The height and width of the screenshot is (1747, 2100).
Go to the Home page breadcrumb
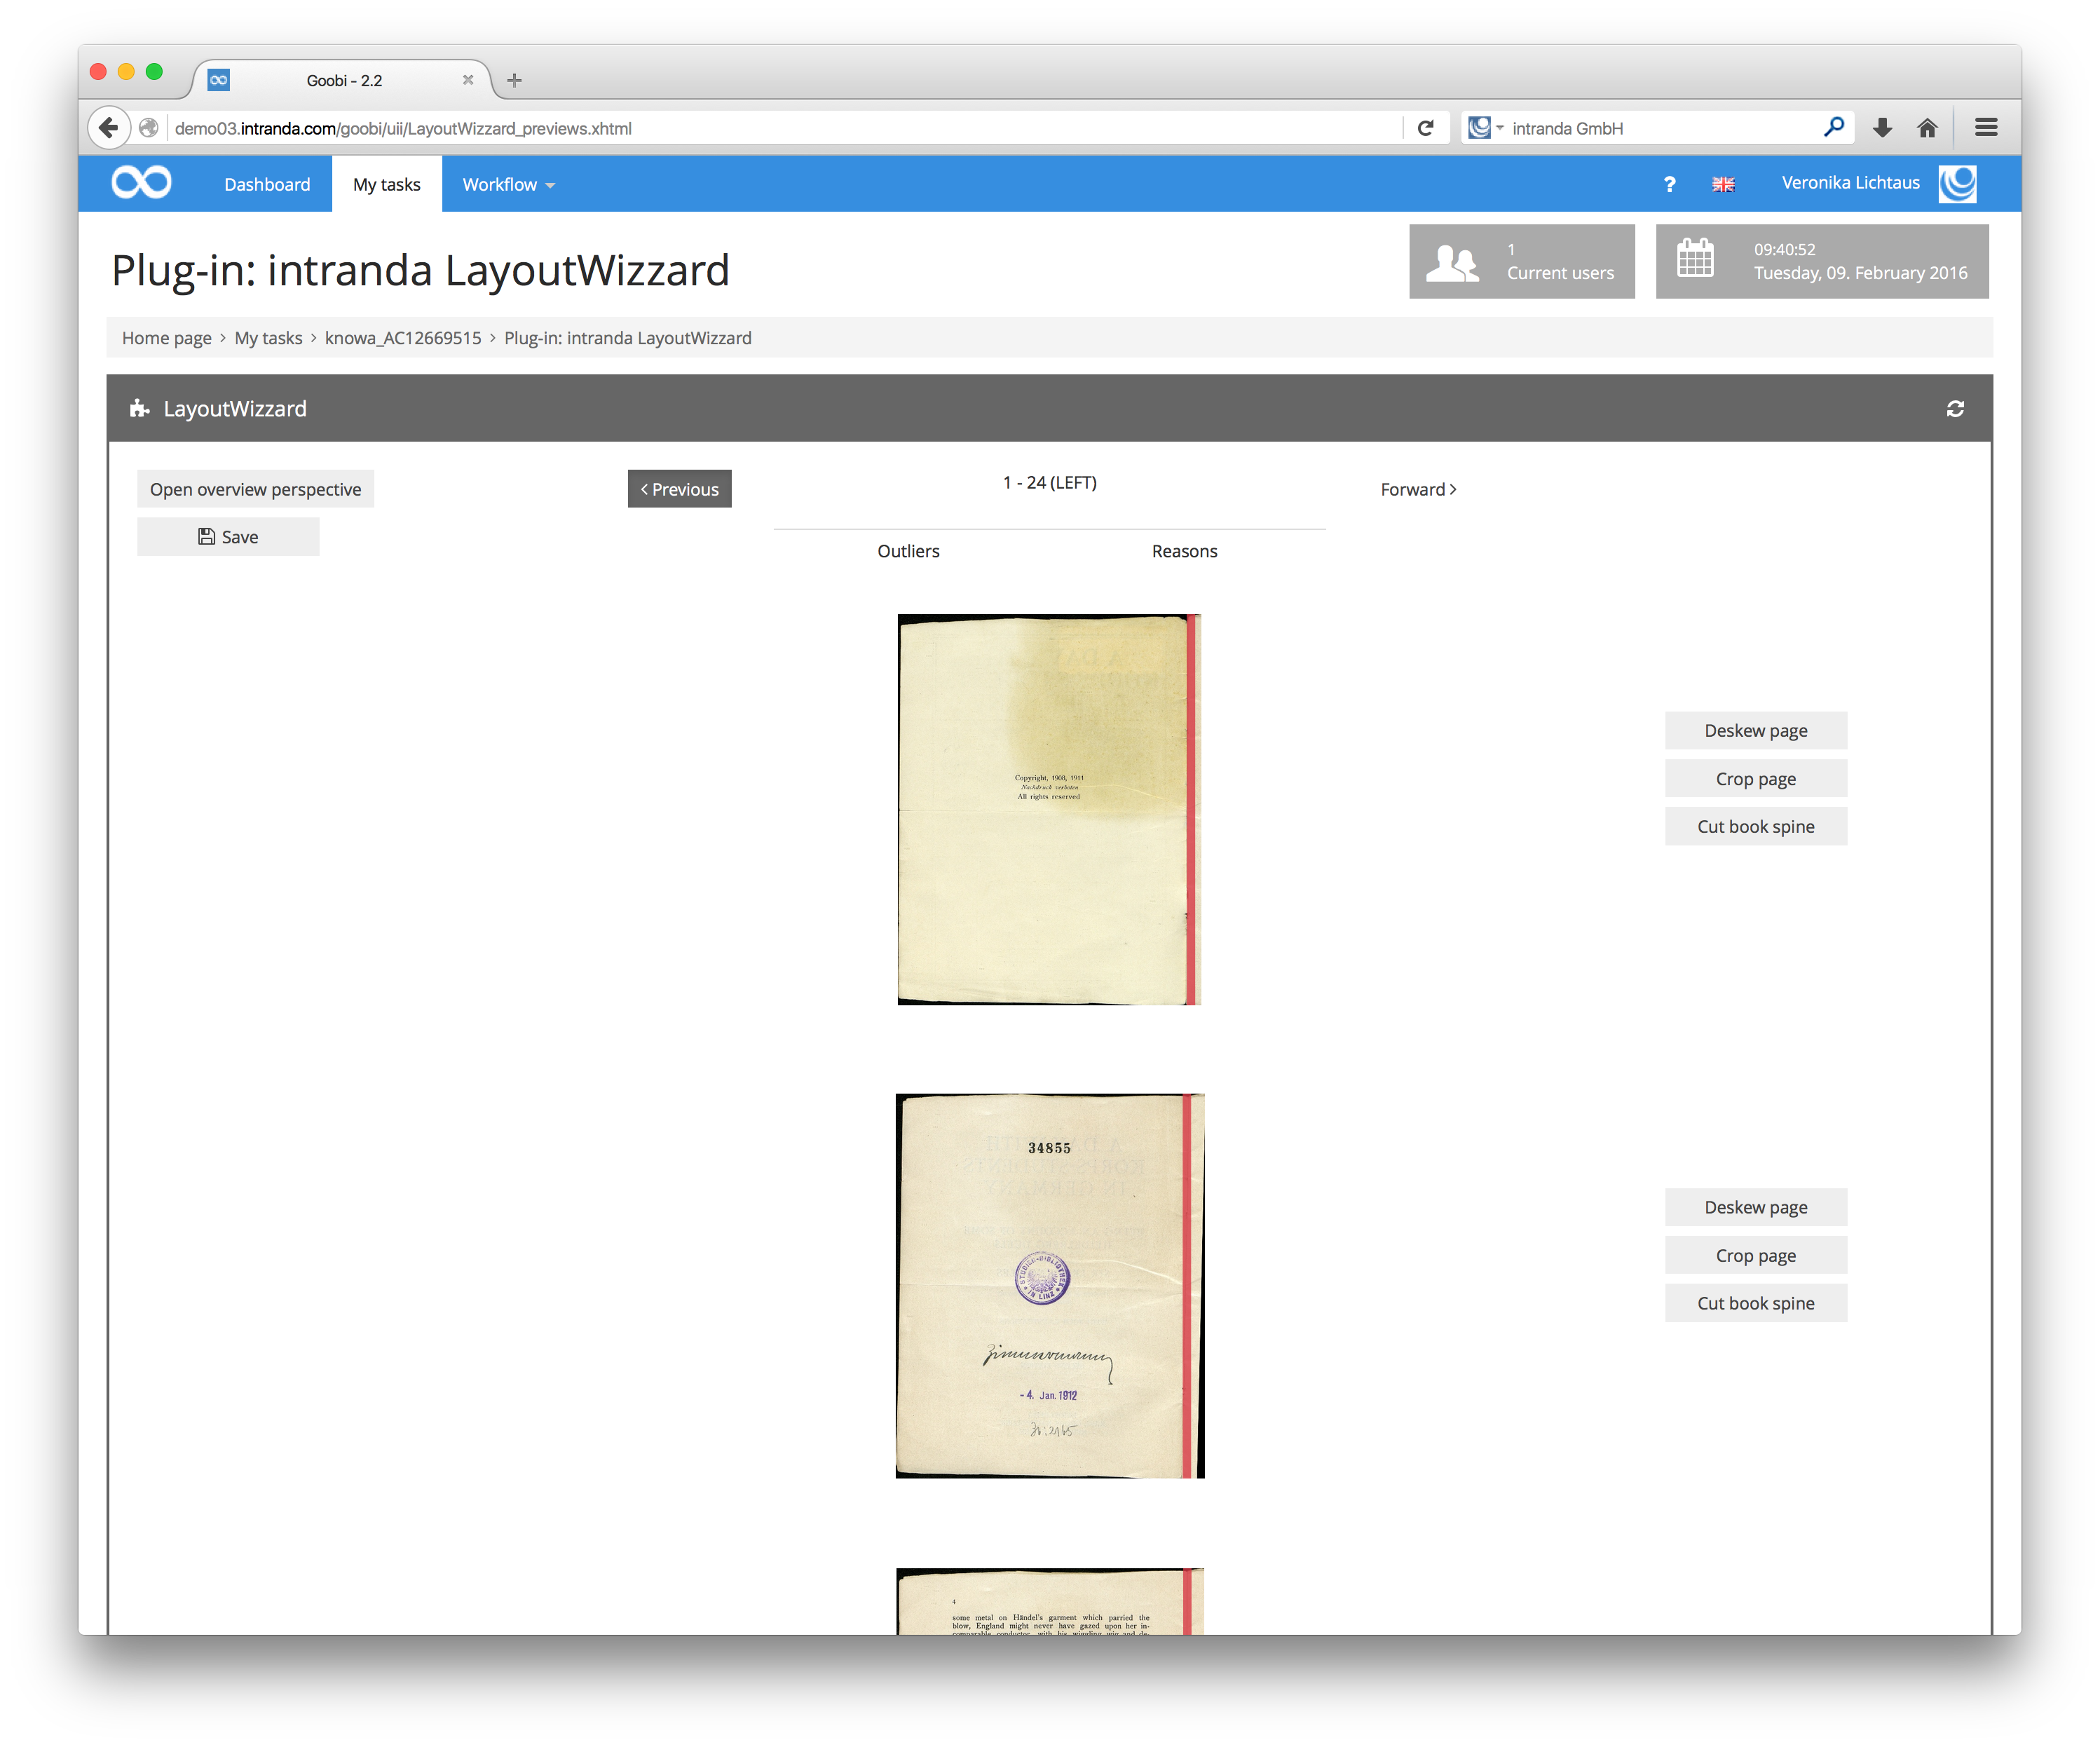coord(166,338)
